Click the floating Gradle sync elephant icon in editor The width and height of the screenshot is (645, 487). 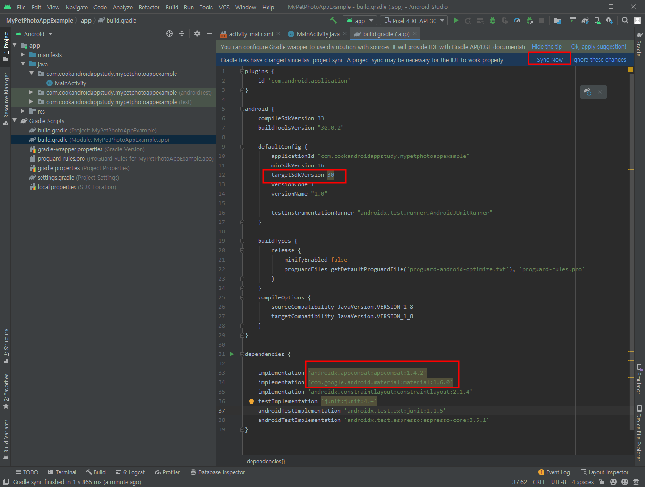pos(587,92)
